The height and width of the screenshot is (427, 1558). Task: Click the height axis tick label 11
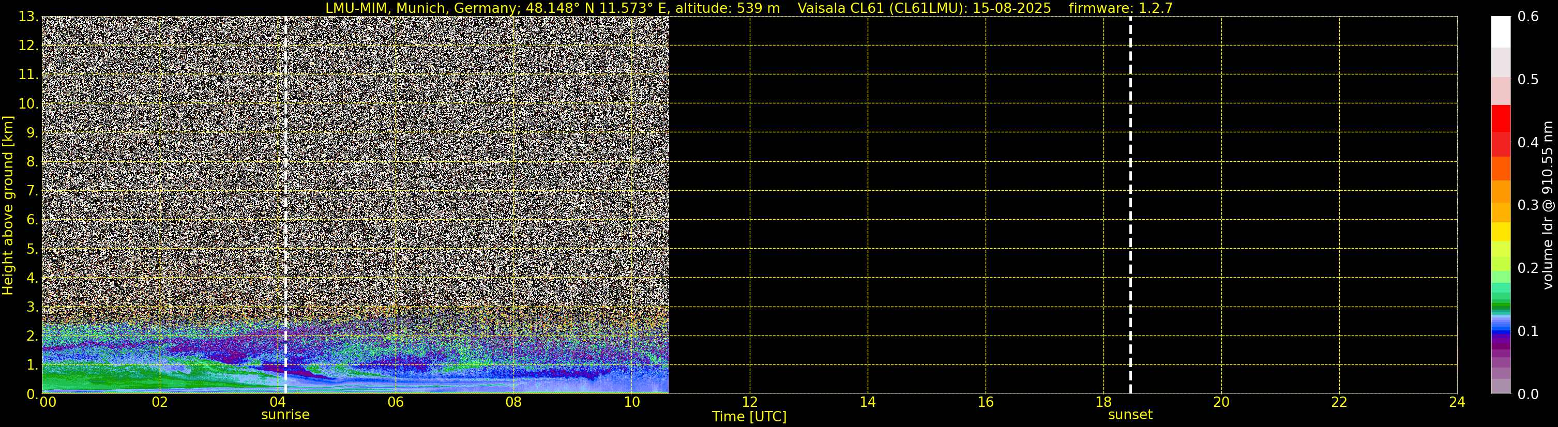pyautogui.click(x=28, y=74)
